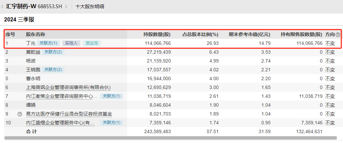Click 不变 direction link in 曹永明 row
Screen dimensions: 343x143
tap(330, 78)
